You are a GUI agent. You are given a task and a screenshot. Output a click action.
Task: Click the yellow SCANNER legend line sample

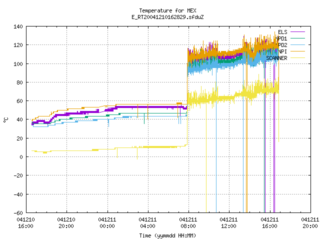(297, 58)
